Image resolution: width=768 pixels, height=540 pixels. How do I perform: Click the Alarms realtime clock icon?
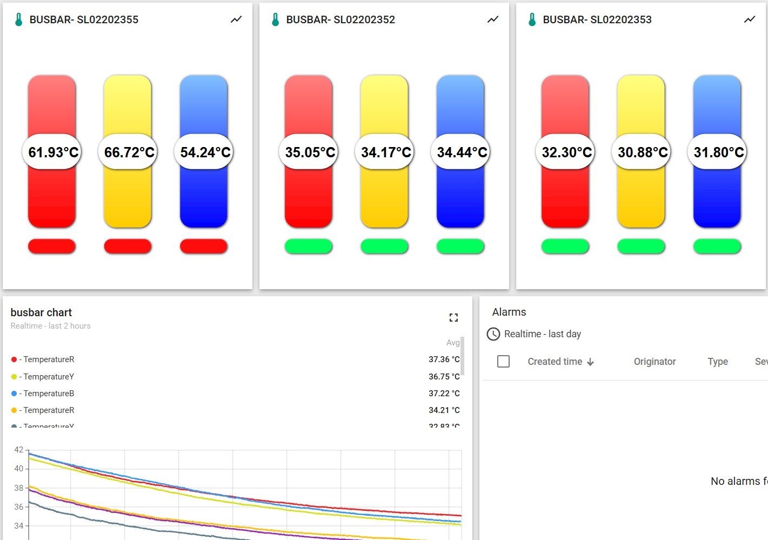[x=493, y=334]
